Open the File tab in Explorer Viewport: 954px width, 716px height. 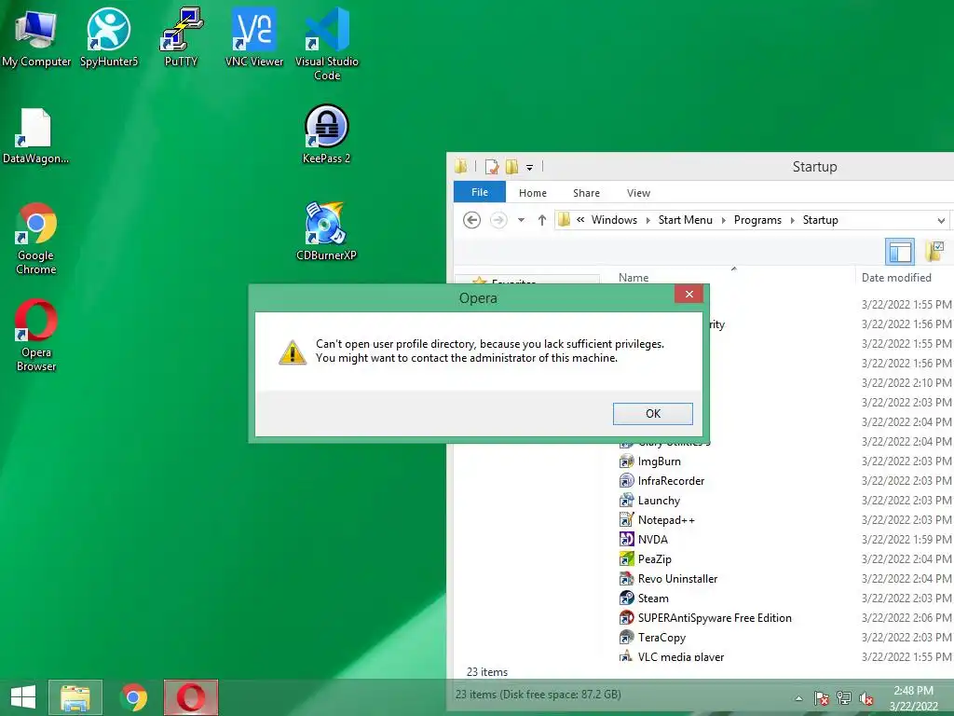tap(480, 192)
